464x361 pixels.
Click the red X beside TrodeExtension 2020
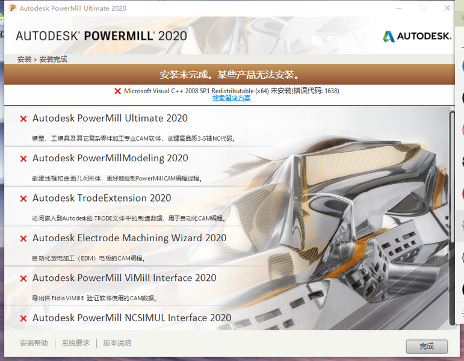pyautogui.click(x=23, y=199)
